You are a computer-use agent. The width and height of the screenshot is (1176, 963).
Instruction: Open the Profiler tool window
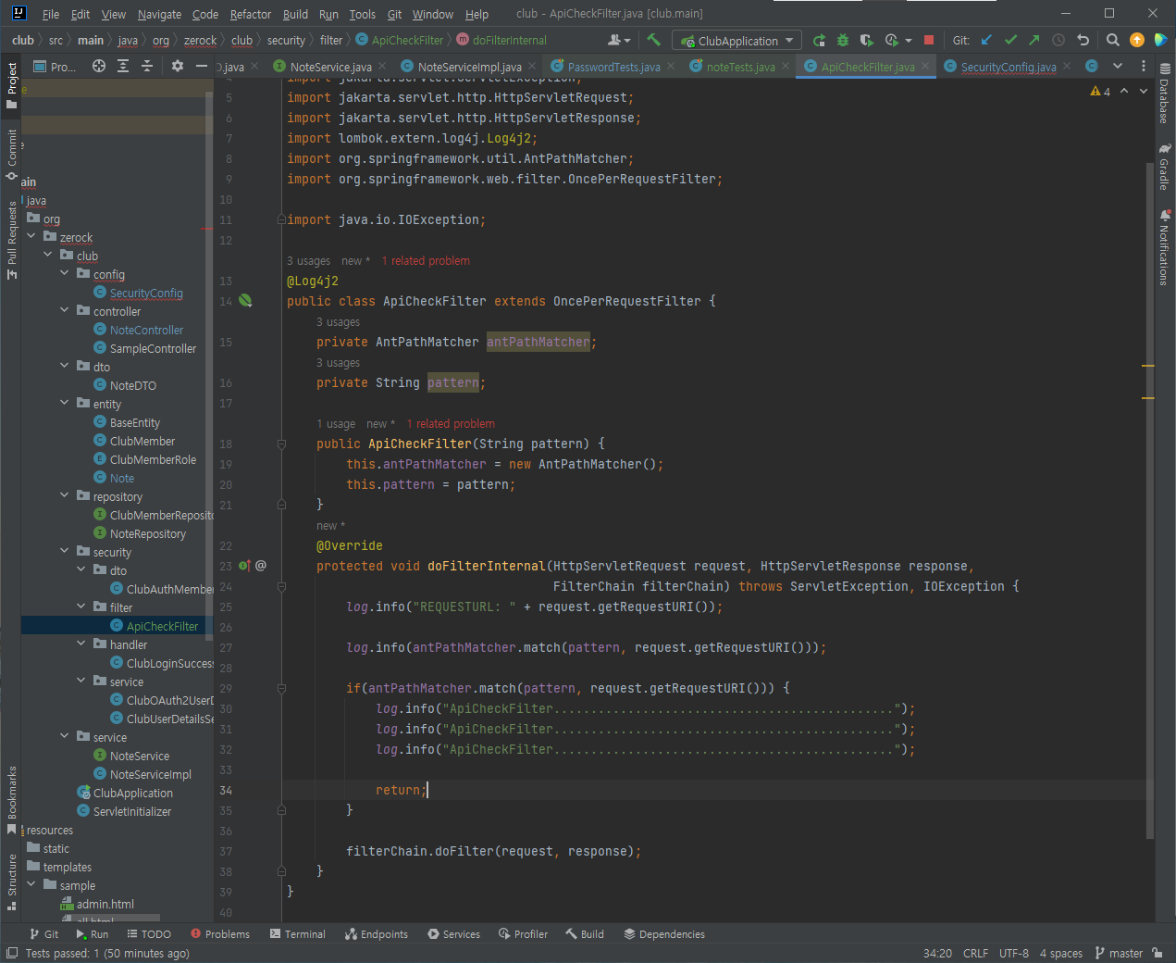(x=523, y=934)
